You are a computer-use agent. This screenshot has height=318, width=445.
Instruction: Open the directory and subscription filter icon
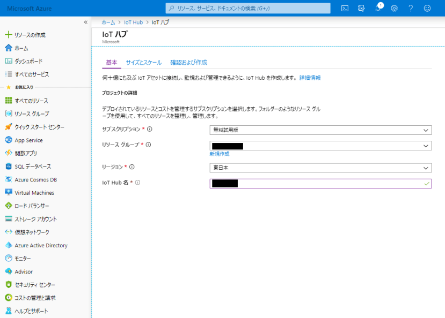361,9
